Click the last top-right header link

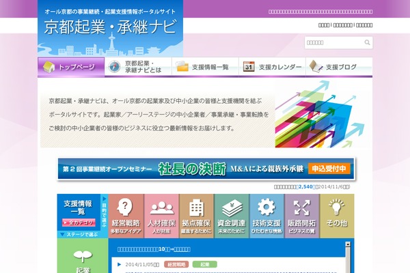point(364,25)
